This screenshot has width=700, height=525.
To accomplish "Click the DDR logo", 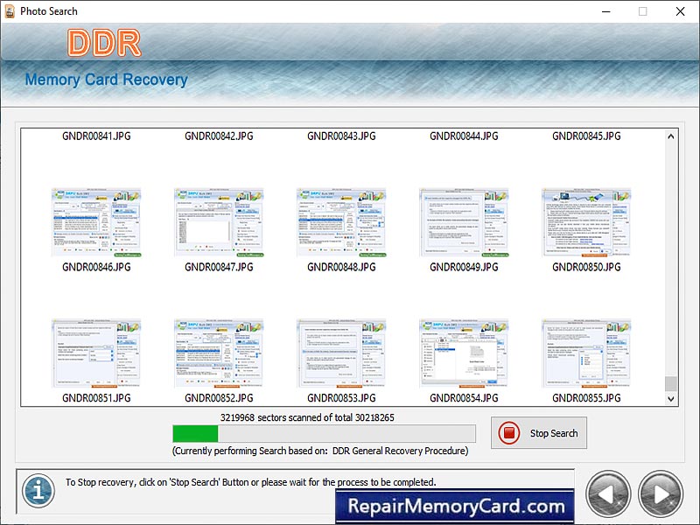I will click(104, 43).
